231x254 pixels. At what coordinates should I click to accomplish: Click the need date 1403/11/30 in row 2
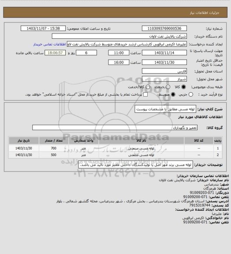pos(24,155)
